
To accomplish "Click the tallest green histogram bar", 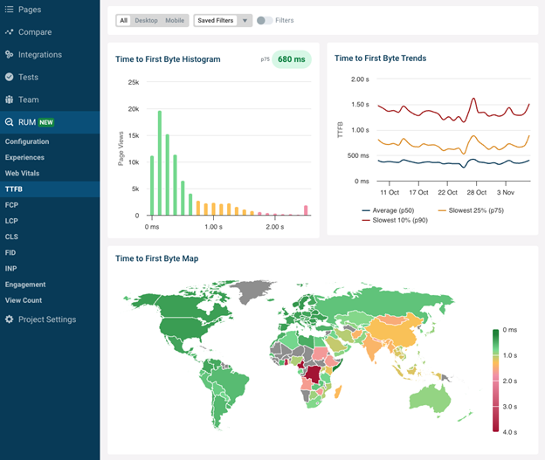I will [x=160, y=163].
